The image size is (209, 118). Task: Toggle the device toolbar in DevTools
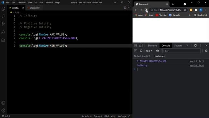(141, 46)
